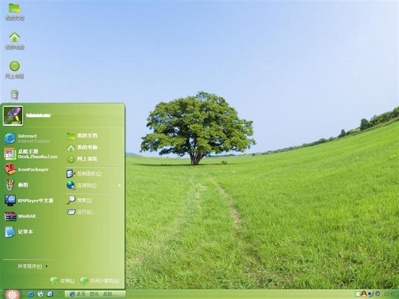Click the show desktop quick launch icon

tap(50, 294)
